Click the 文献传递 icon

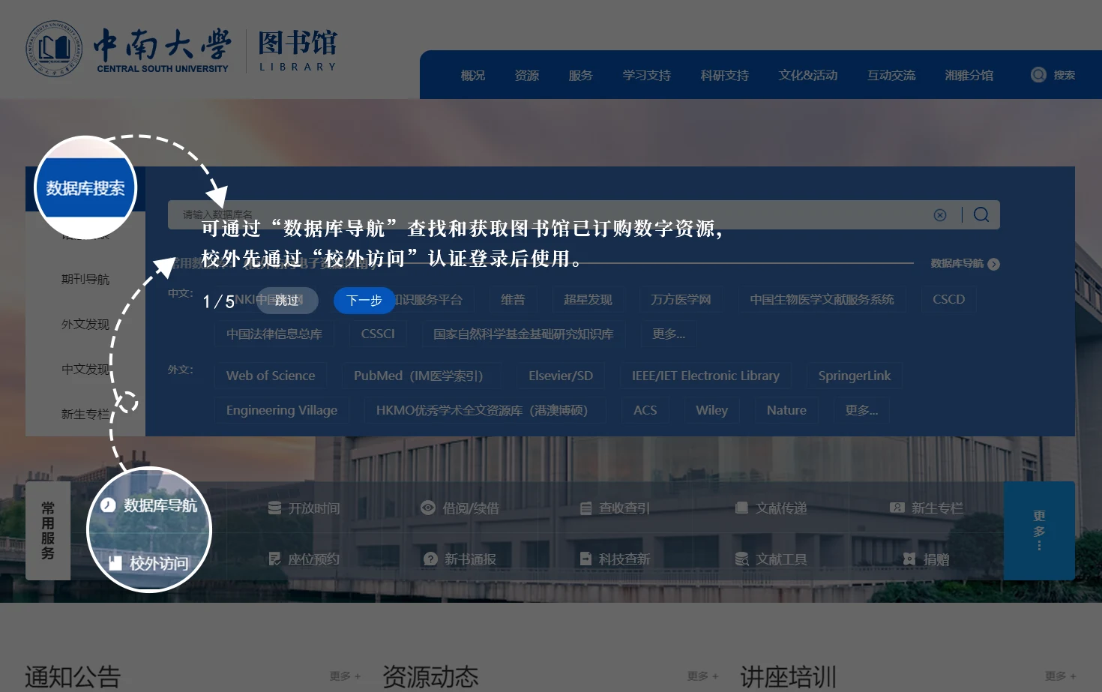click(x=741, y=508)
